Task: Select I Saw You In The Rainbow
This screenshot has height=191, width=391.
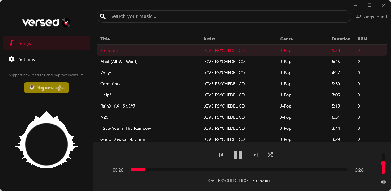Action: [242, 128]
